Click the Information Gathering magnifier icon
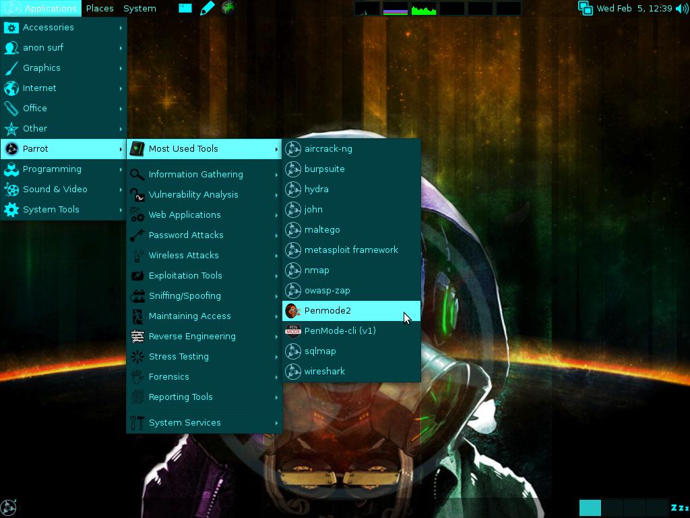 pos(136,174)
